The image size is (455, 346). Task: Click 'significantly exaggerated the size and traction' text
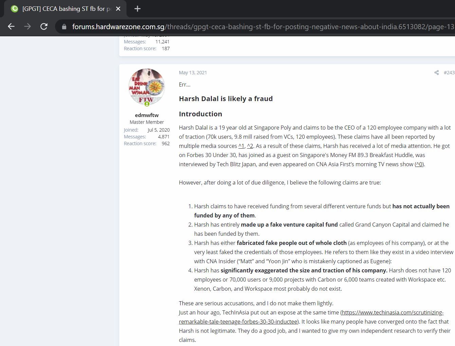click(304, 270)
